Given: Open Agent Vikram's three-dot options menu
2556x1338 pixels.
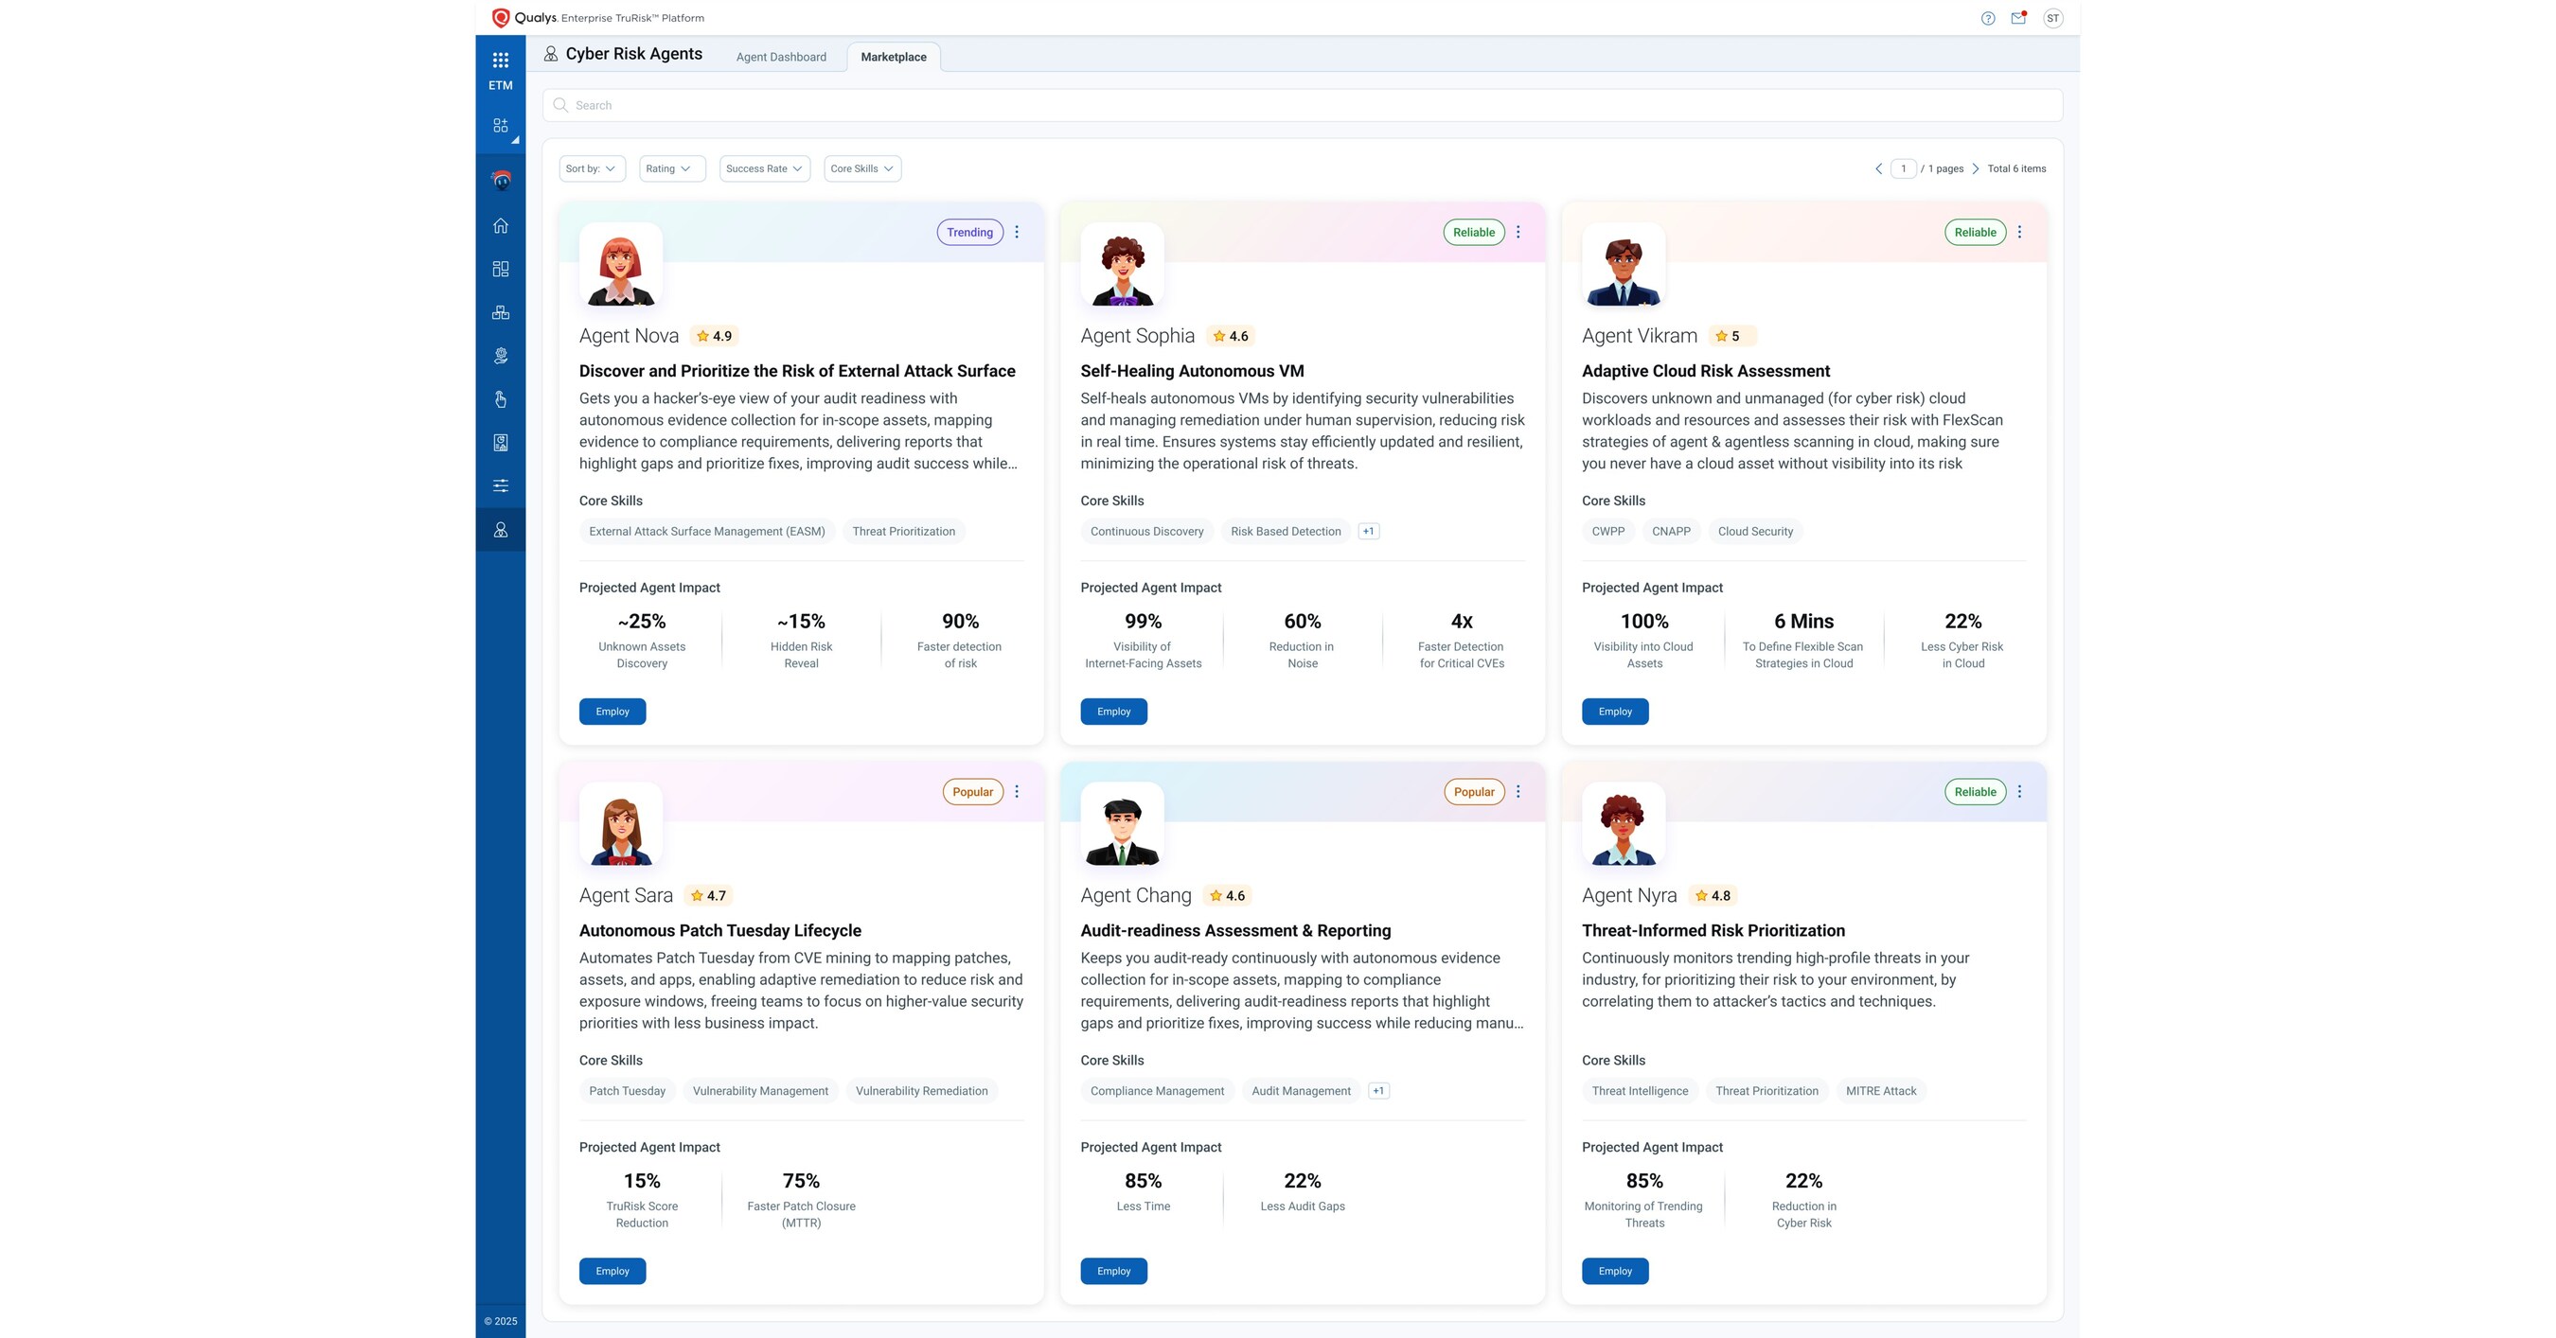Looking at the screenshot, I should pyautogui.click(x=2019, y=232).
